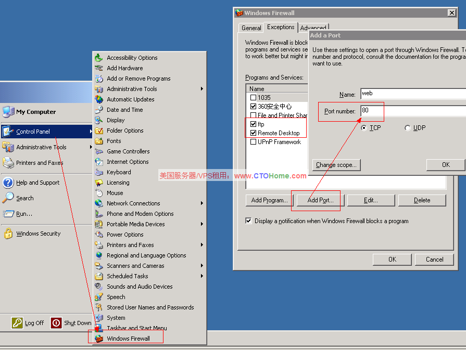This screenshot has width=466, height=350.
Task: Toggle File and Printer Sharing checkbox
Action: tap(253, 115)
